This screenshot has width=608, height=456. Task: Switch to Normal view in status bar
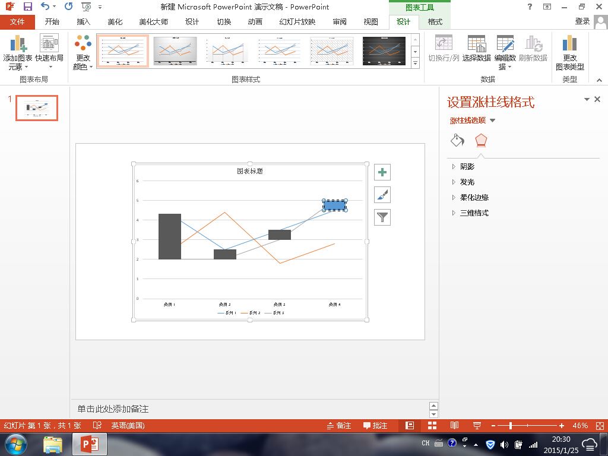(x=410, y=426)
